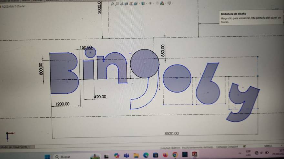
Task: Click the Previous View icon
Action: (x=122, y=4)
